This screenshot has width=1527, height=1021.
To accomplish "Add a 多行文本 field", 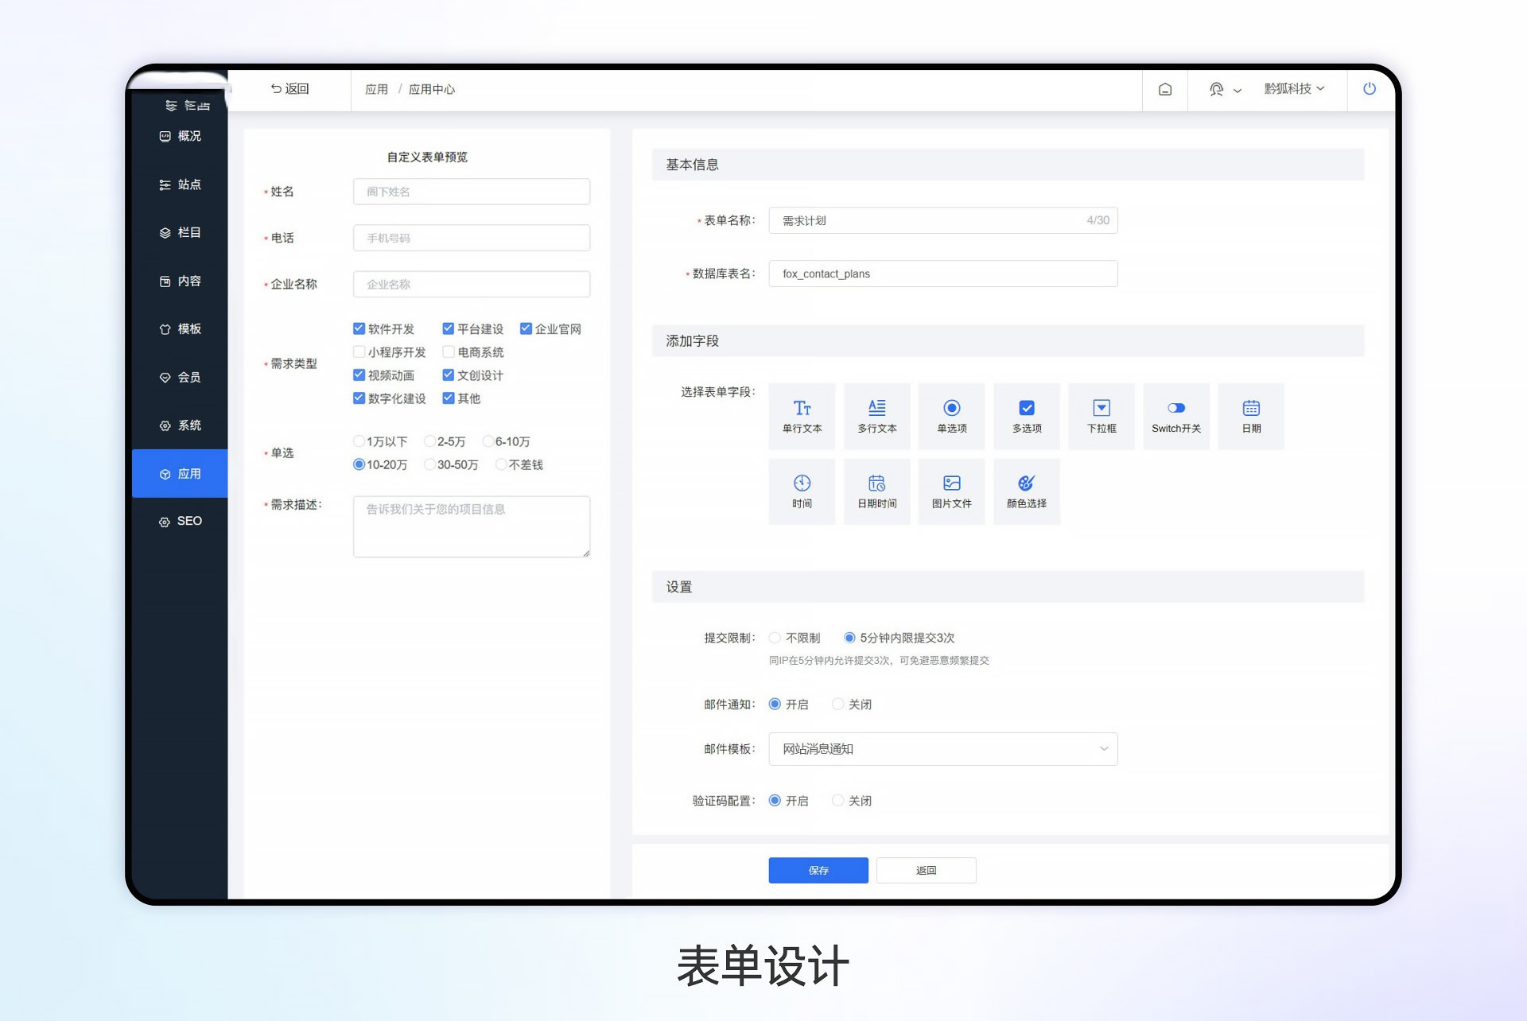I will pyautogui.click(x=876, y=416).
